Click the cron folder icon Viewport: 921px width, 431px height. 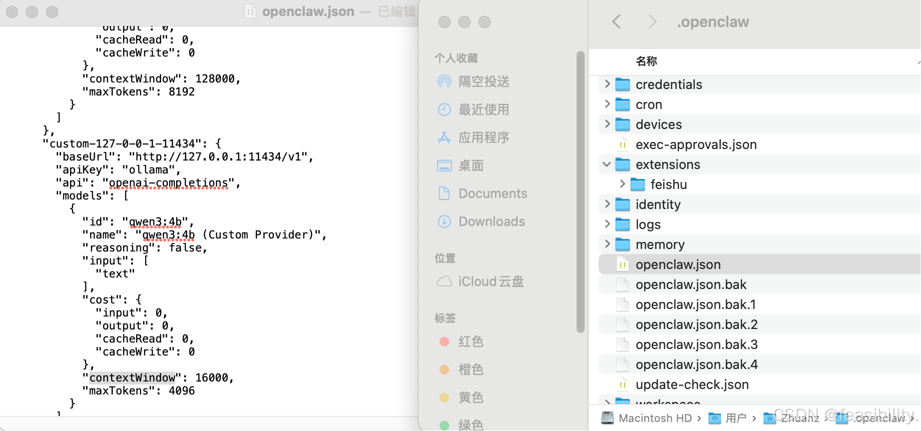coord(623,104)
